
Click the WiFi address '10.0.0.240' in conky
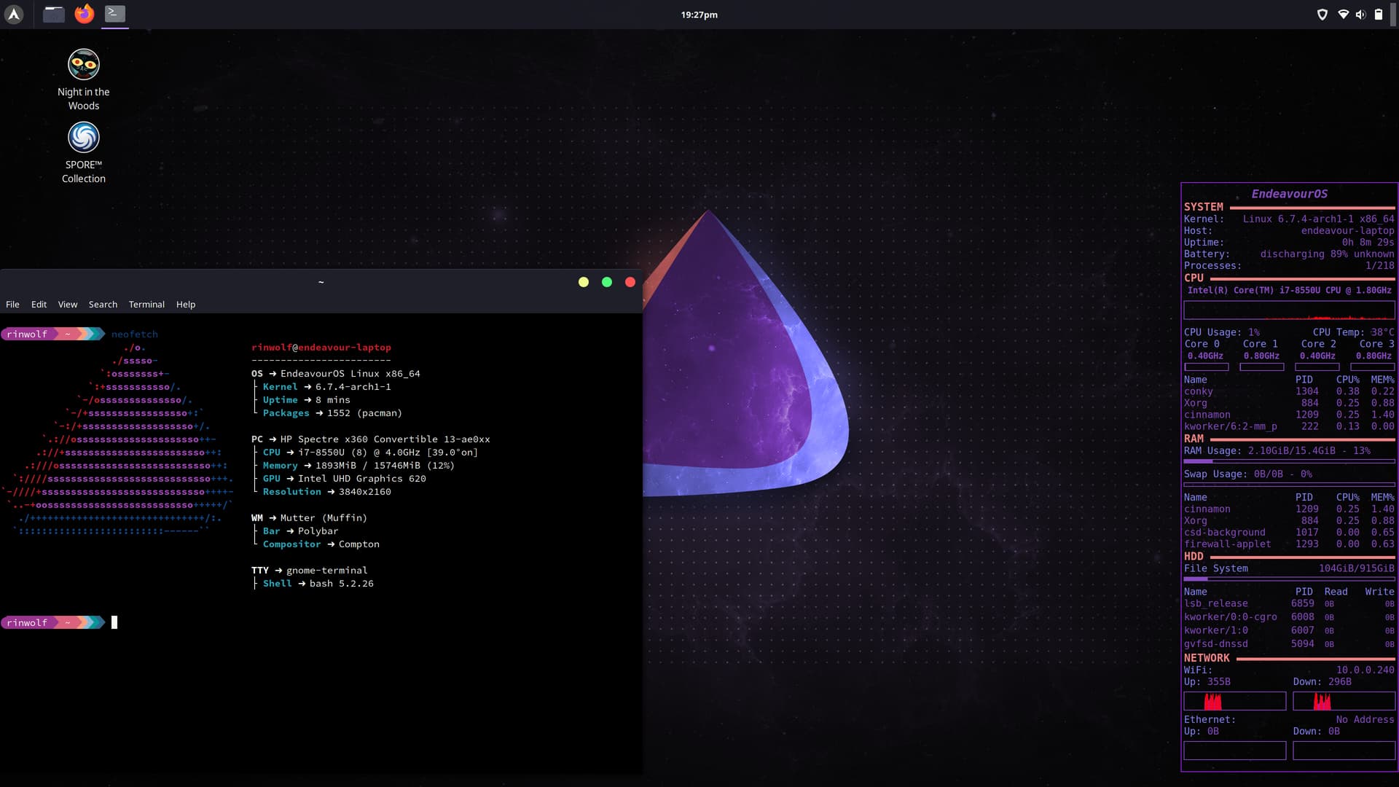click(1365, 670)
